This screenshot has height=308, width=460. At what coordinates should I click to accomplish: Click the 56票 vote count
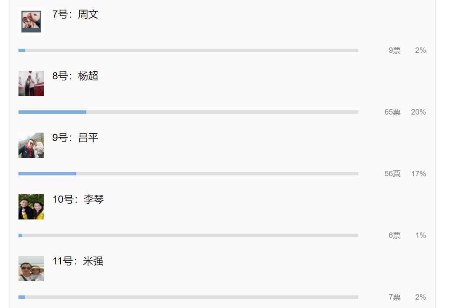coord(392,174)
